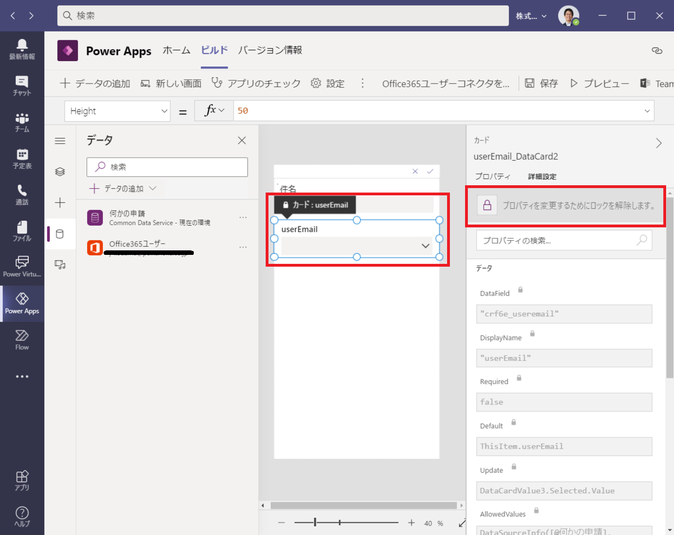Image resolution: width=674 pixels, height=535 pixels.
Task: Click the form cancel X icon
Action: [415, 171]
